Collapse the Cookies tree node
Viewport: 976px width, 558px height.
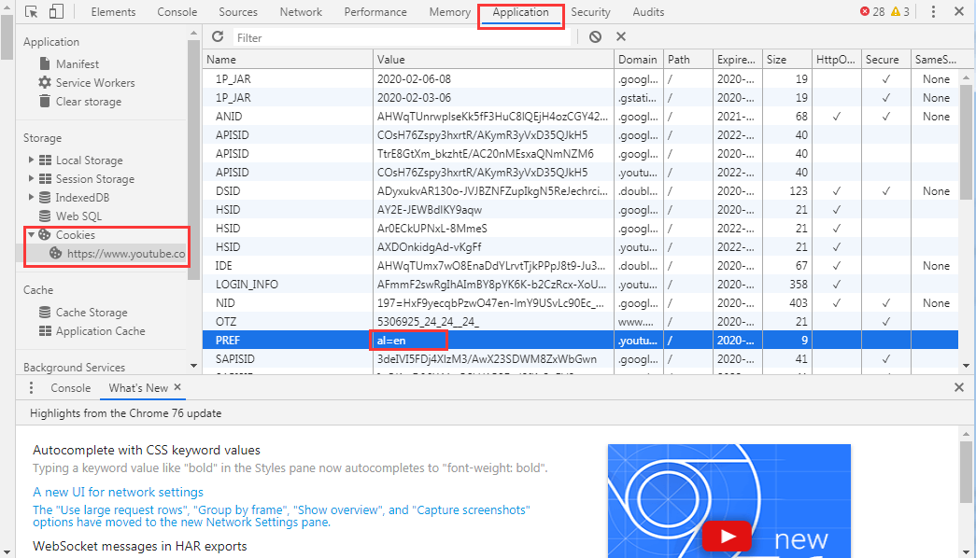31,234
